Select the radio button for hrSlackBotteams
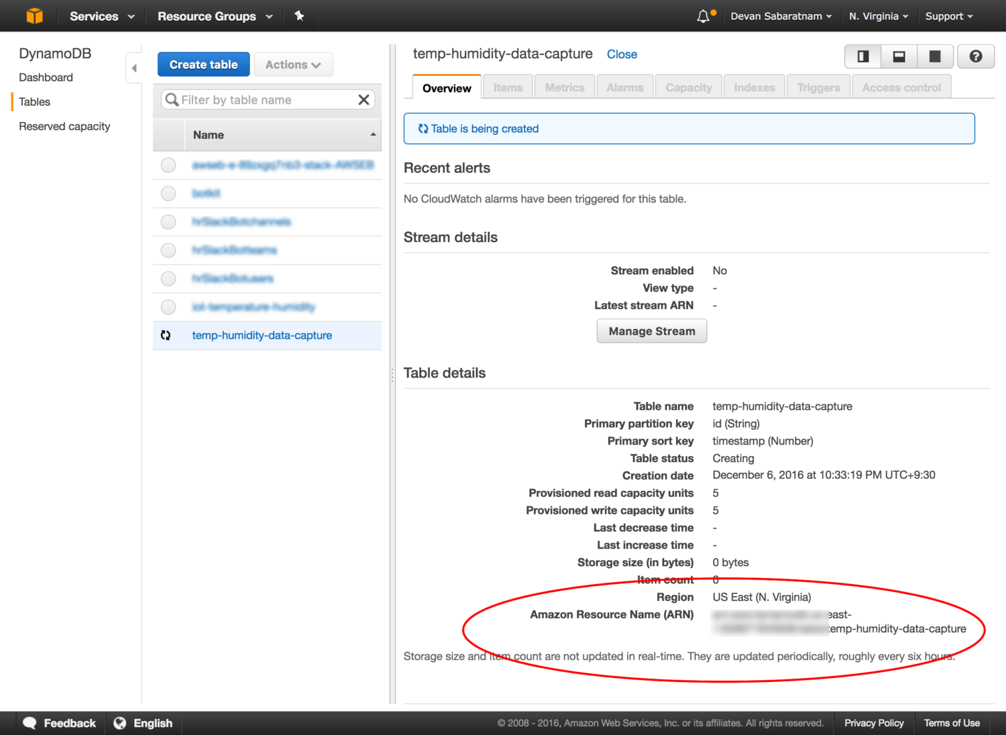 coord(168,250)
